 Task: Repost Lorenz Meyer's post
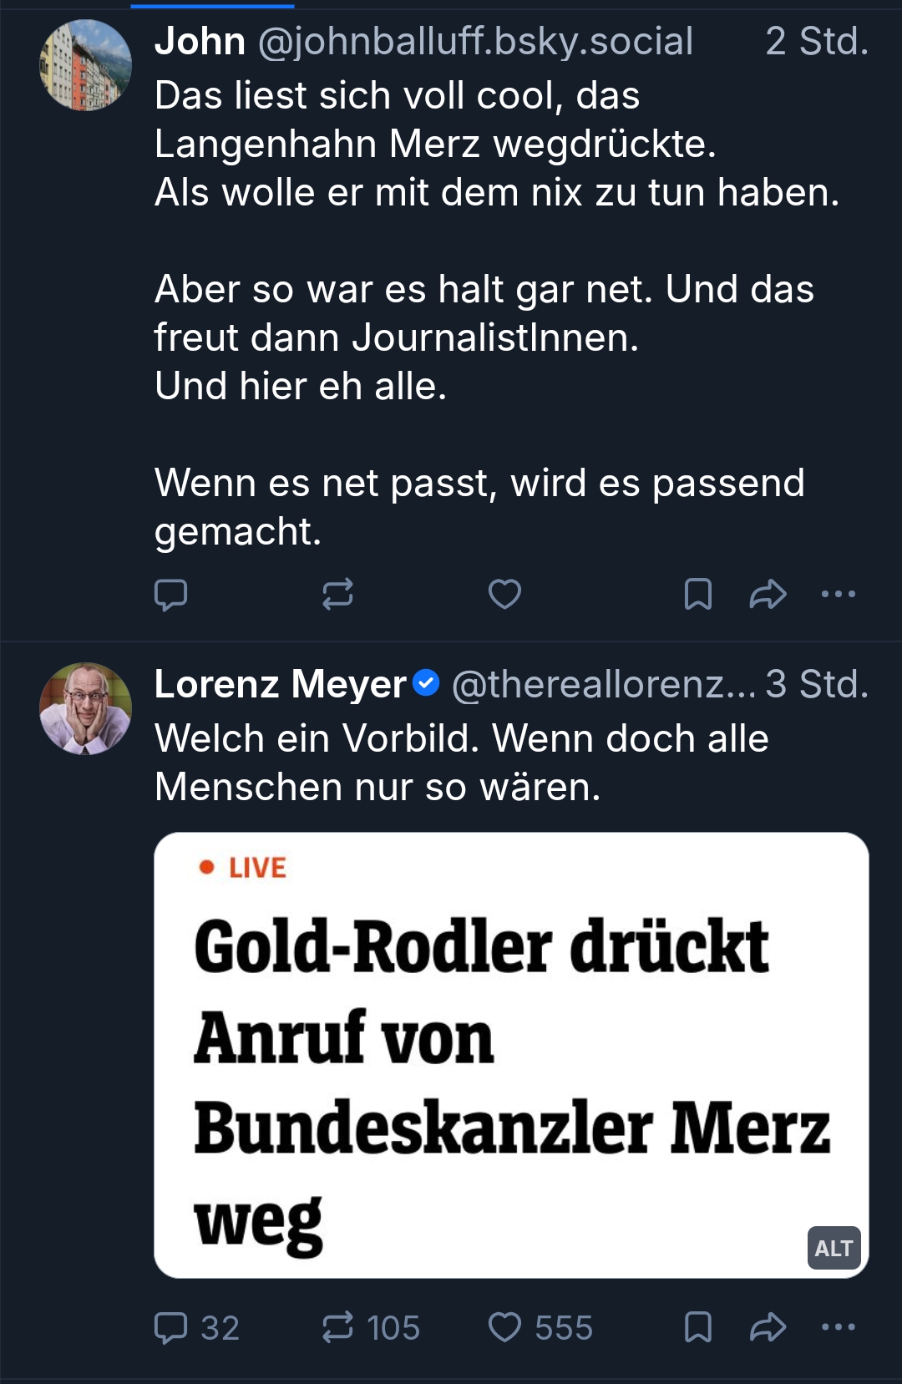337,1327
